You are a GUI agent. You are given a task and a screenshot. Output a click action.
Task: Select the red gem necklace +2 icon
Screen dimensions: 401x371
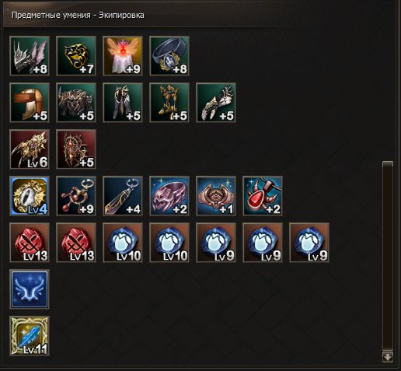(263, 196)
